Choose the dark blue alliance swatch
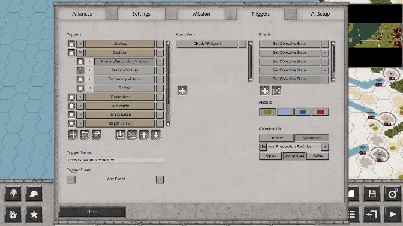Image resolution: width=403 pixels, height=226 pixels. point(303,112)
